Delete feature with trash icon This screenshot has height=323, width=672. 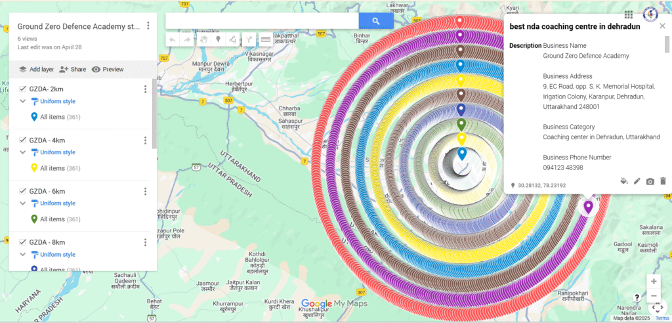[663, 181]
